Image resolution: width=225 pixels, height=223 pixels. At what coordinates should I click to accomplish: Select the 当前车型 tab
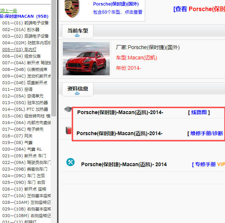(78, 31)
